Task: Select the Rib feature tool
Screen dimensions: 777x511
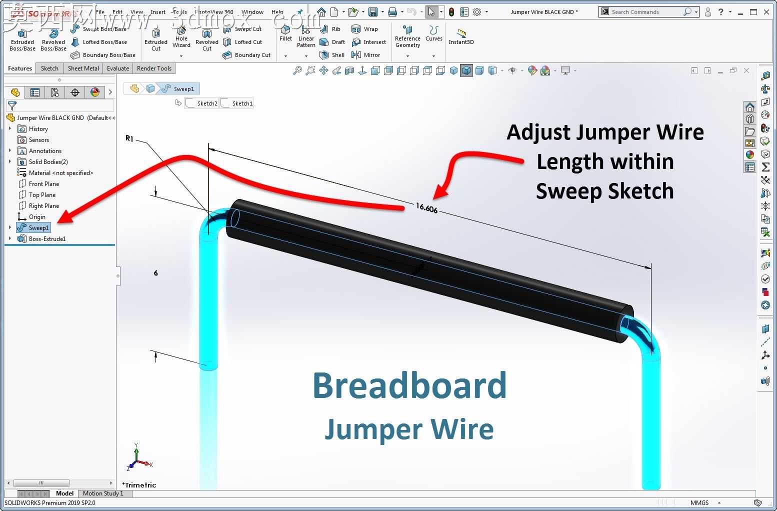Action: click(x=330, y=29)
